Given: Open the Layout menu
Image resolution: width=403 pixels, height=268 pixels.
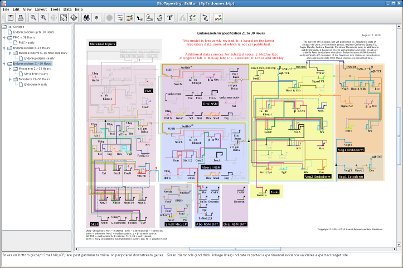Looking at the screenshot, I should pos(41,9).
